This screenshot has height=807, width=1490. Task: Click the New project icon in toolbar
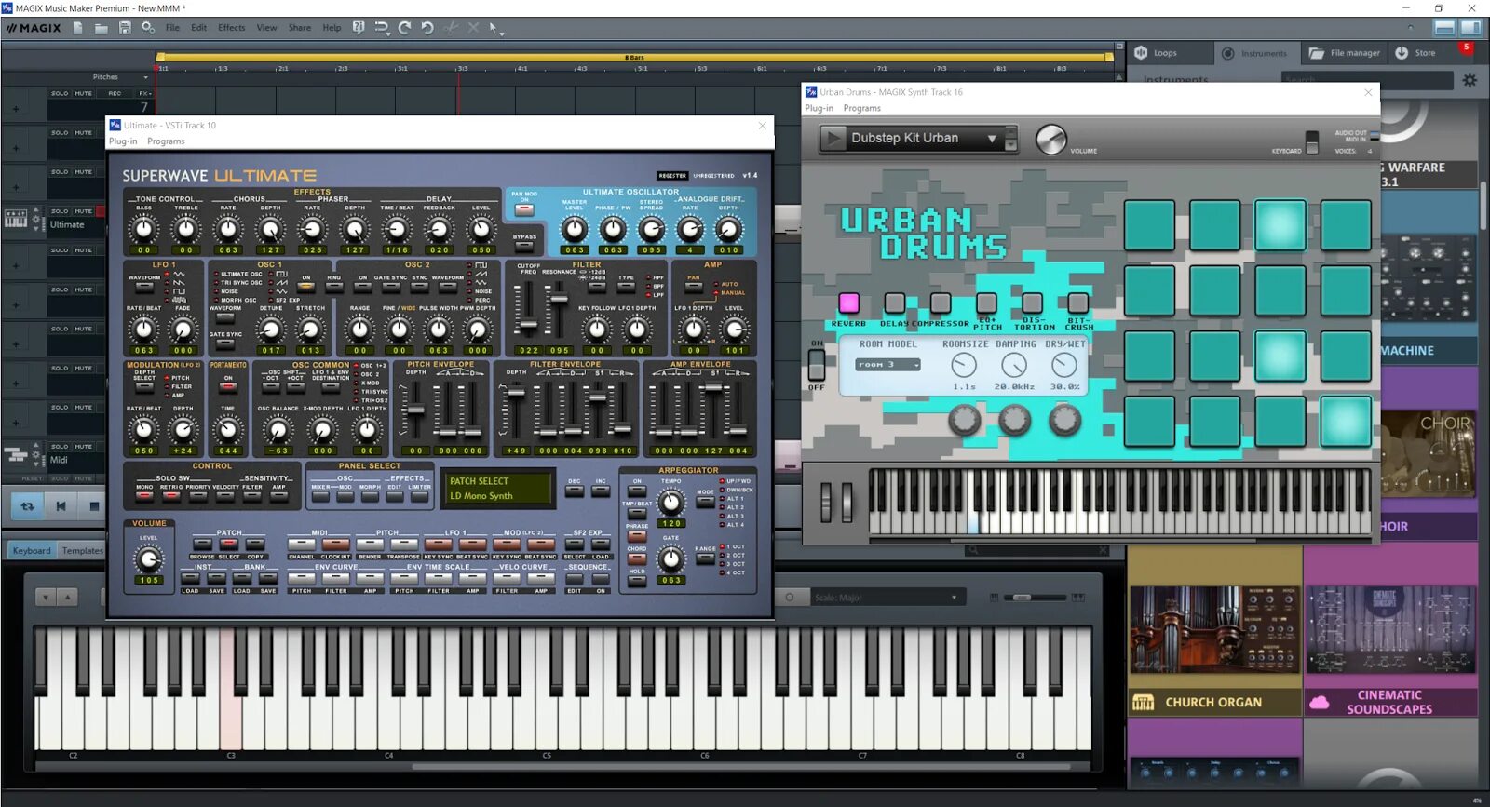[x=78, y=28]
